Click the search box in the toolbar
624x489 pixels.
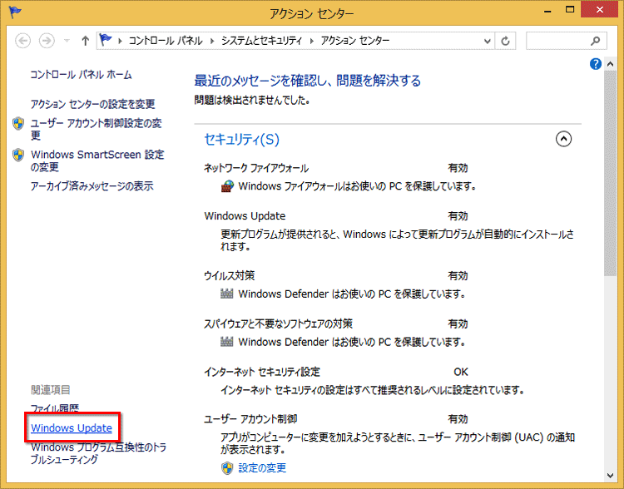(556, 41)
